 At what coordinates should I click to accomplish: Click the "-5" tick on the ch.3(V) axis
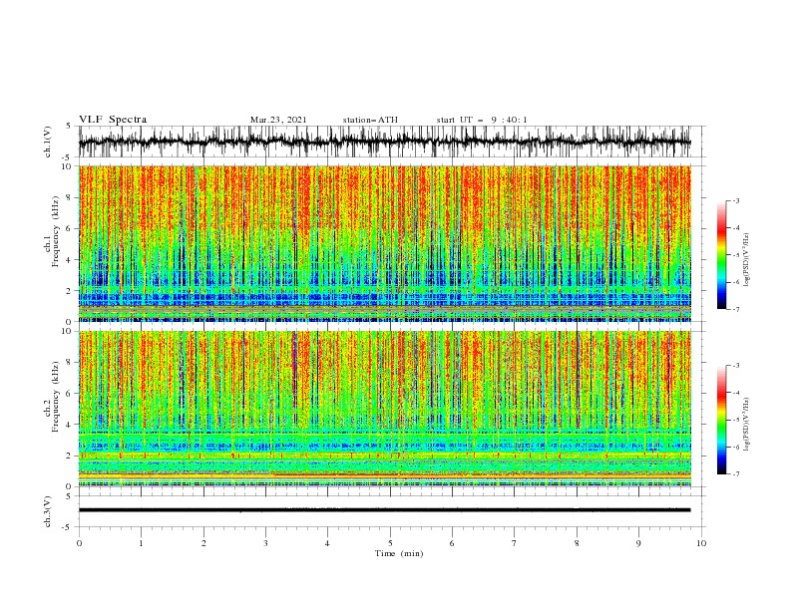[67, 527]
